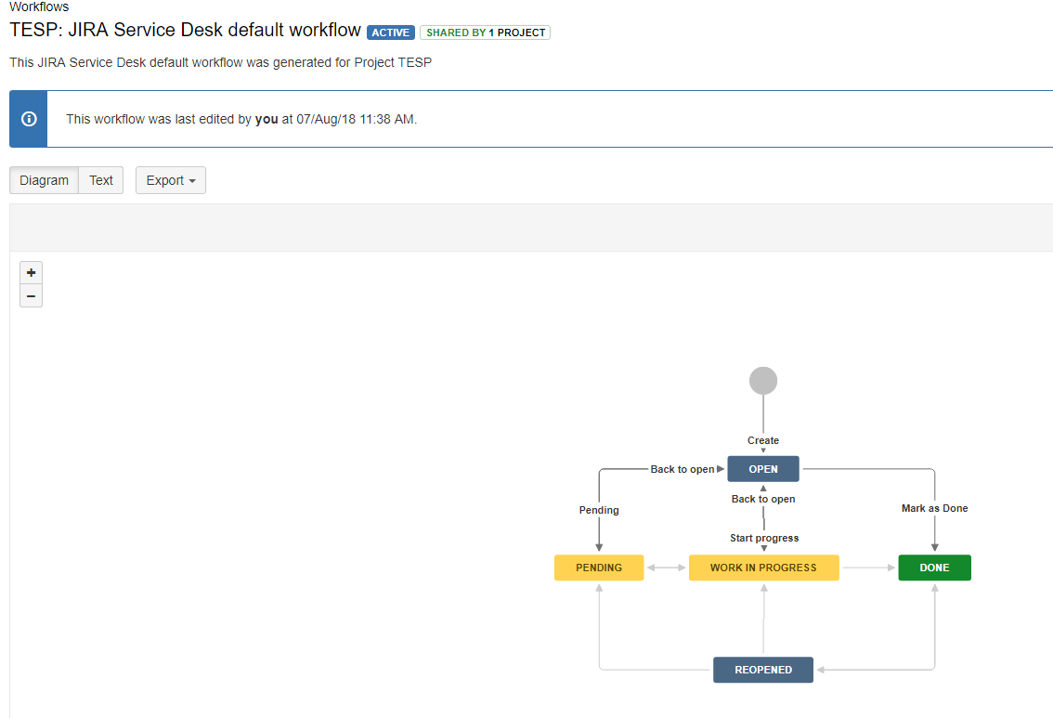Select the initial grey circle node
The image size is (1053, 718).
[x=762, y=380]
